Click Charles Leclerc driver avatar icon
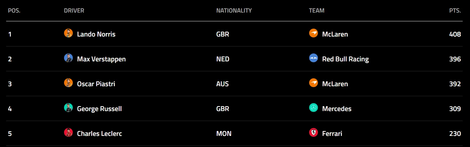 pyautogui.click(x=68, y=133)
